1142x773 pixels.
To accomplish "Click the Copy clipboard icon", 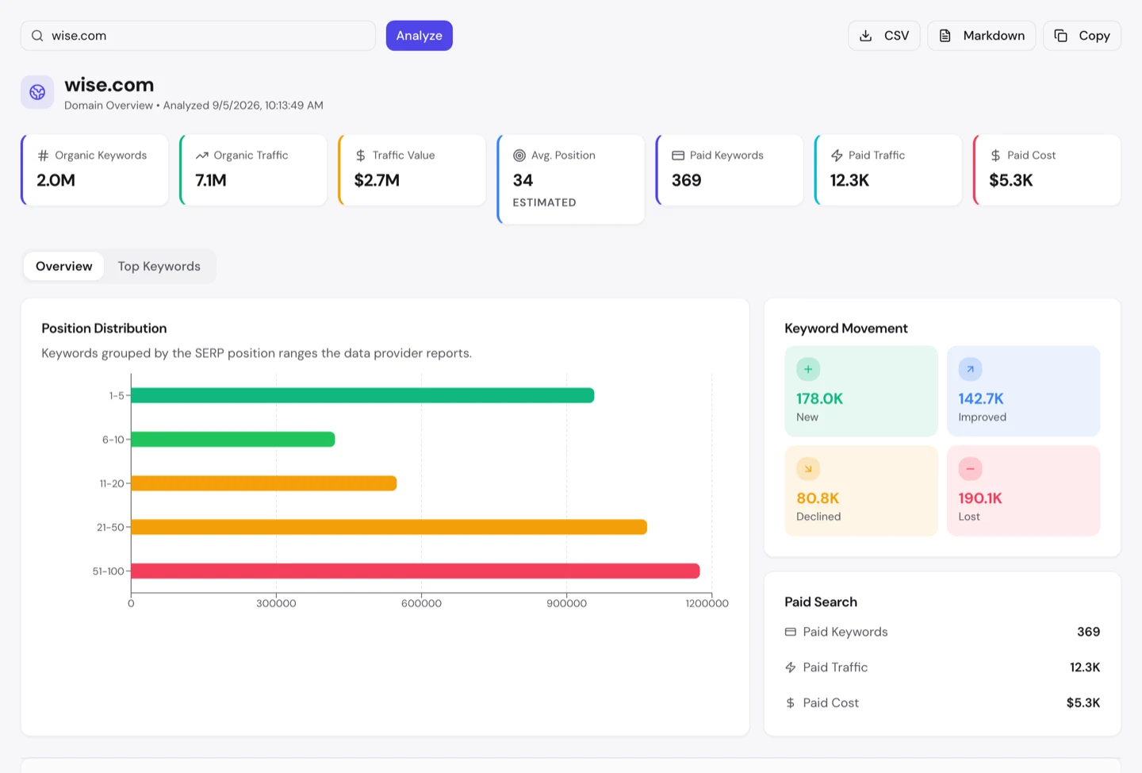I will pyautogui.click(x=1060, y=36).
